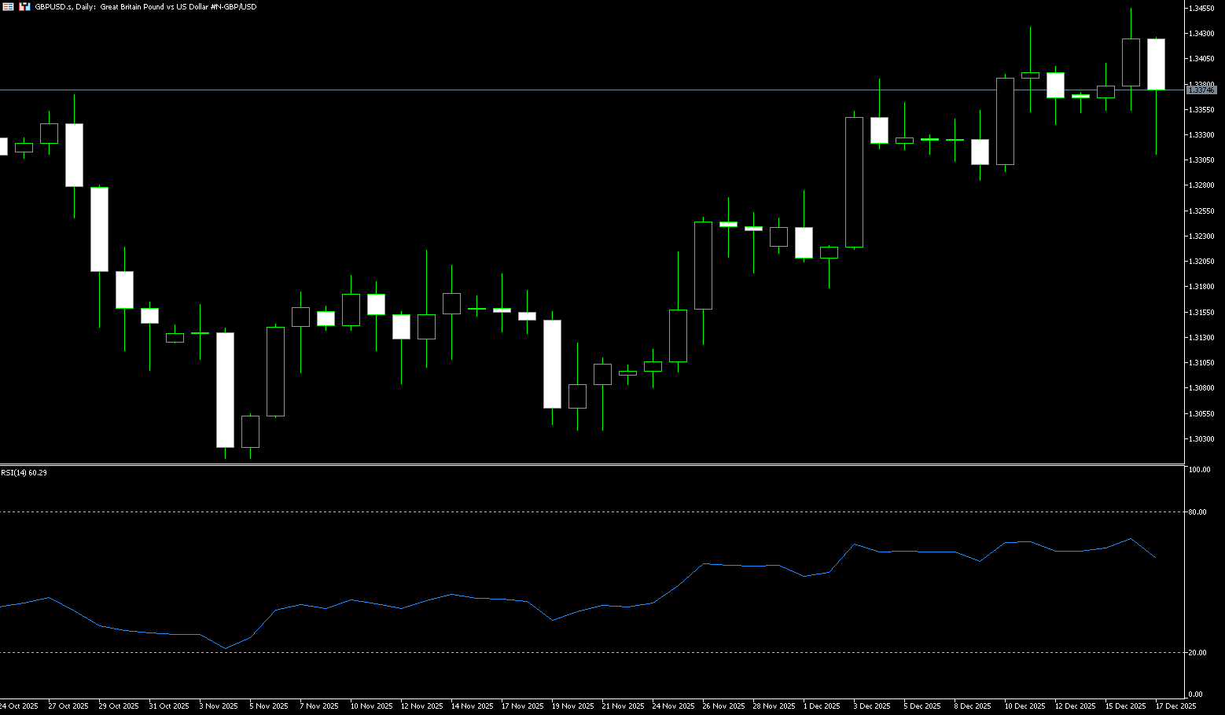The image size is (1225, 715).
Task: Click the 1.34550 price scale label
Action: [1201, 8]
